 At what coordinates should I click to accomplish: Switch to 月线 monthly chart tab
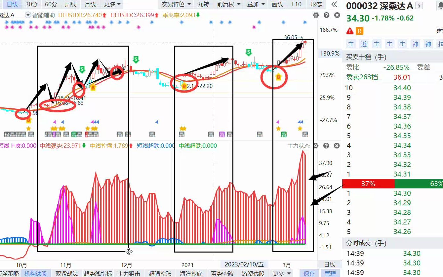coord(90,4)
